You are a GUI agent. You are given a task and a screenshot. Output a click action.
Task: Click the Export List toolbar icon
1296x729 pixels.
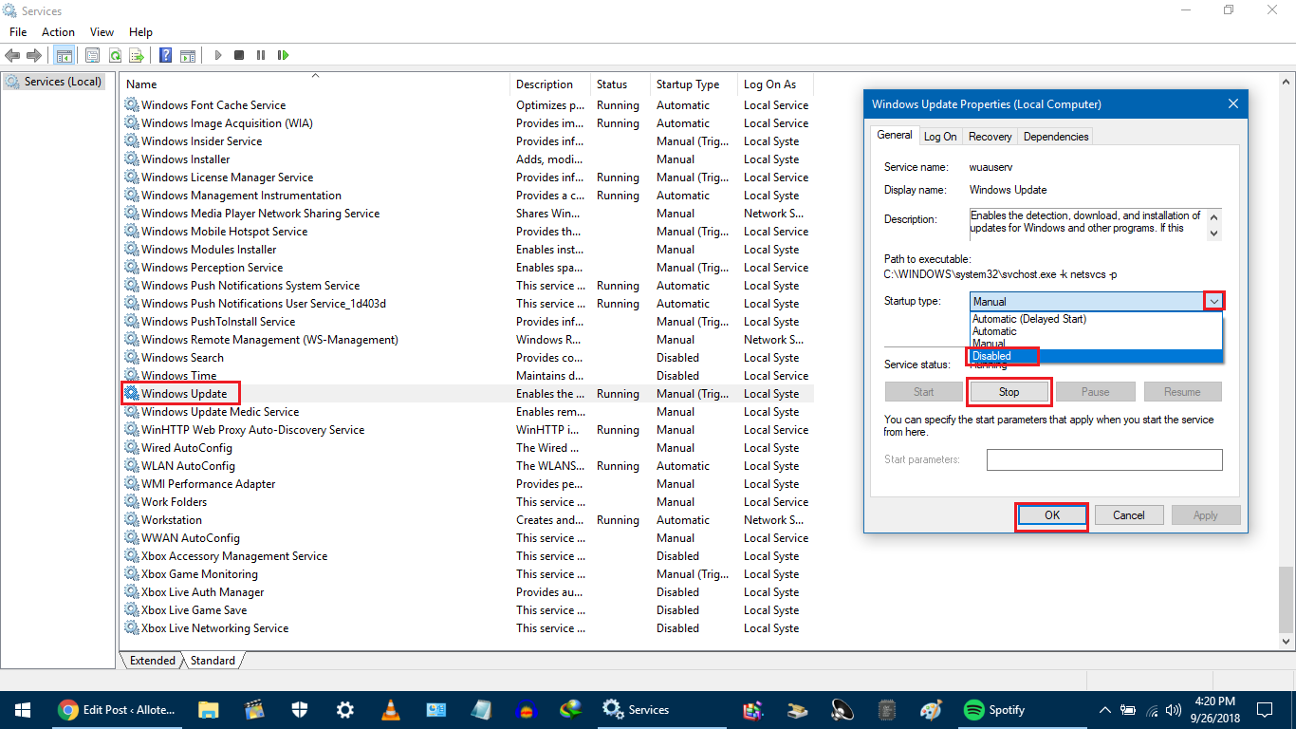coord(137,55)
